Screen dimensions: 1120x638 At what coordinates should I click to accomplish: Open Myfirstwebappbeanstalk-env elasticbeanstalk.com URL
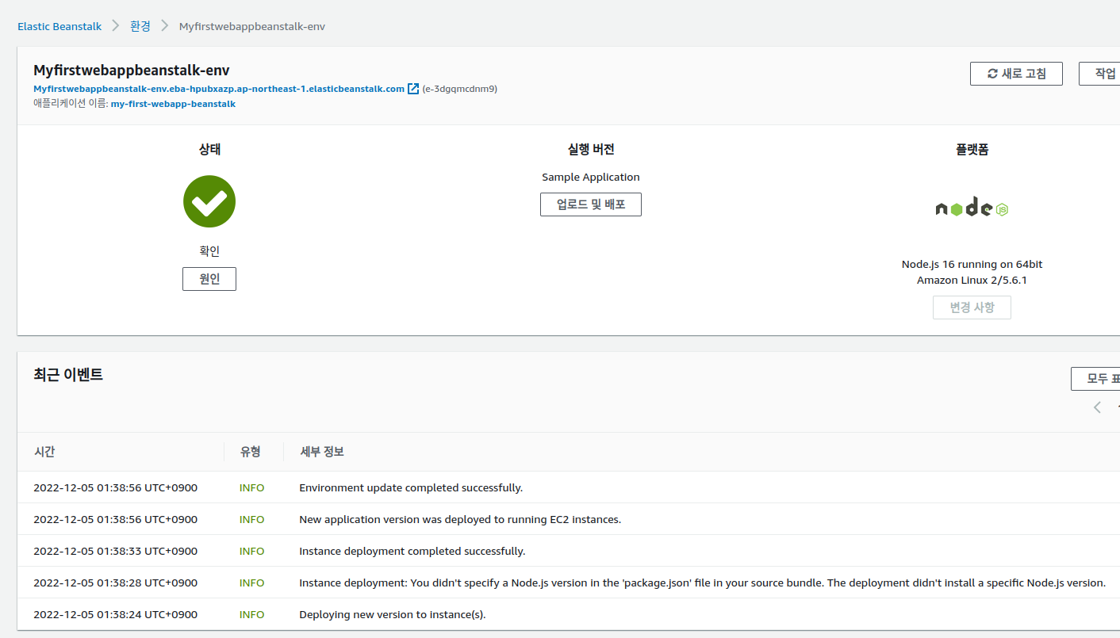coord(219,89)
